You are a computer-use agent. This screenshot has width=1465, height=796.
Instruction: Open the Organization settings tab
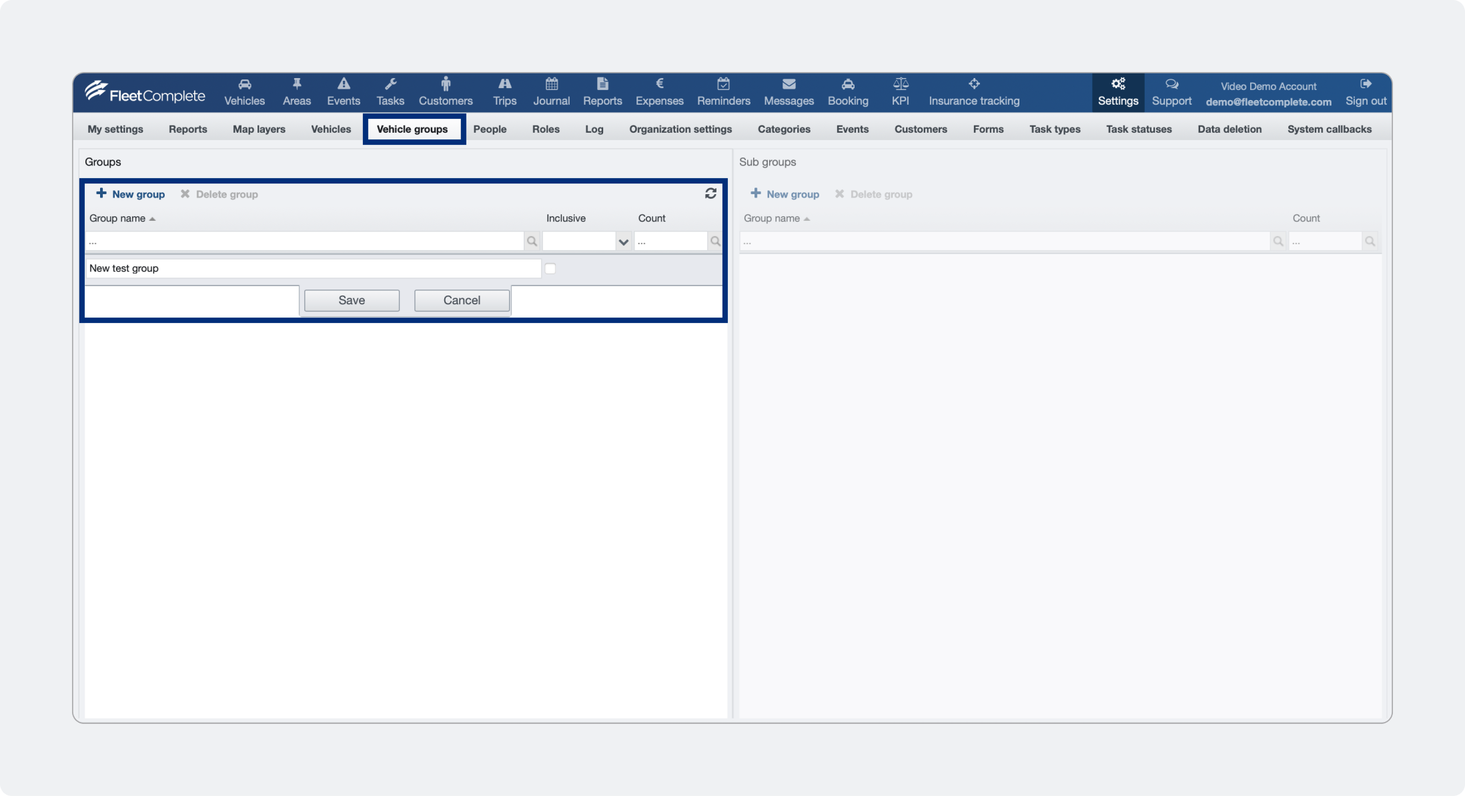coord(680,129)
